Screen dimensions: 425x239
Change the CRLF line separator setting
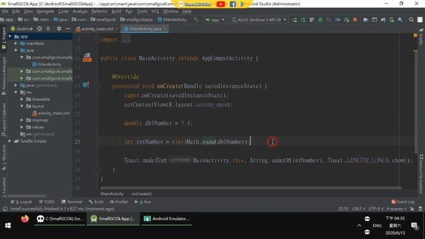tap(358, 208)
